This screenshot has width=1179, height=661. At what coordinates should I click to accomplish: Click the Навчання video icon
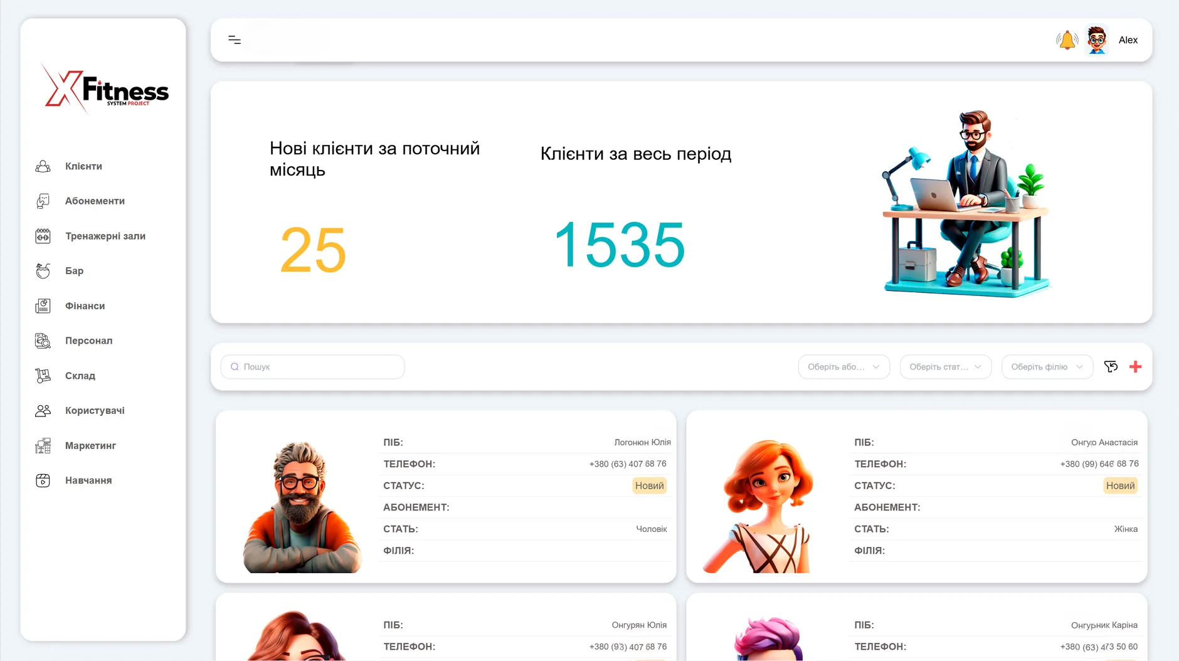43,480
